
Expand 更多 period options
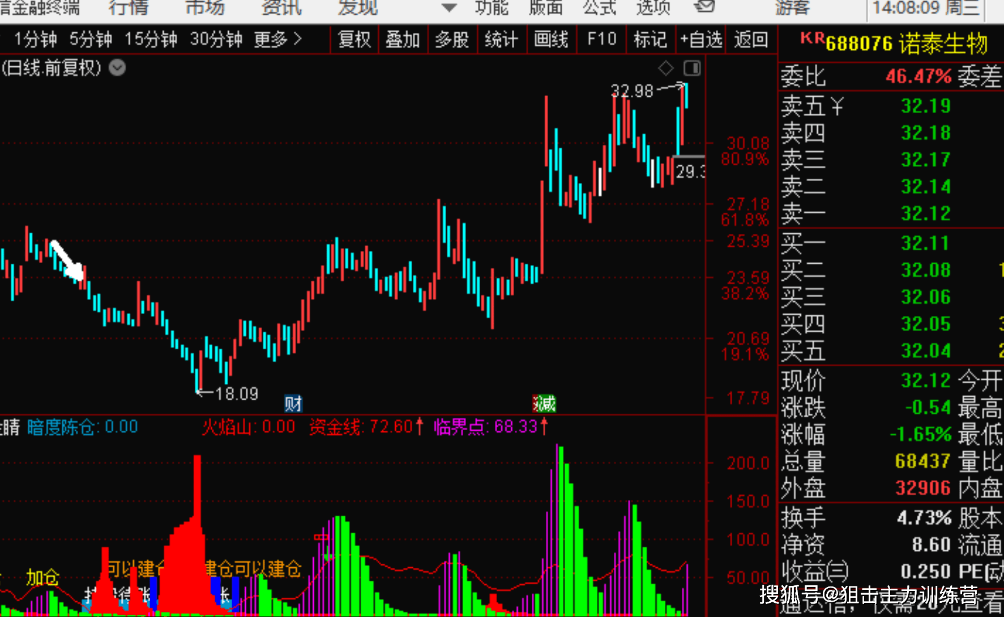click(x=277, y=40)
